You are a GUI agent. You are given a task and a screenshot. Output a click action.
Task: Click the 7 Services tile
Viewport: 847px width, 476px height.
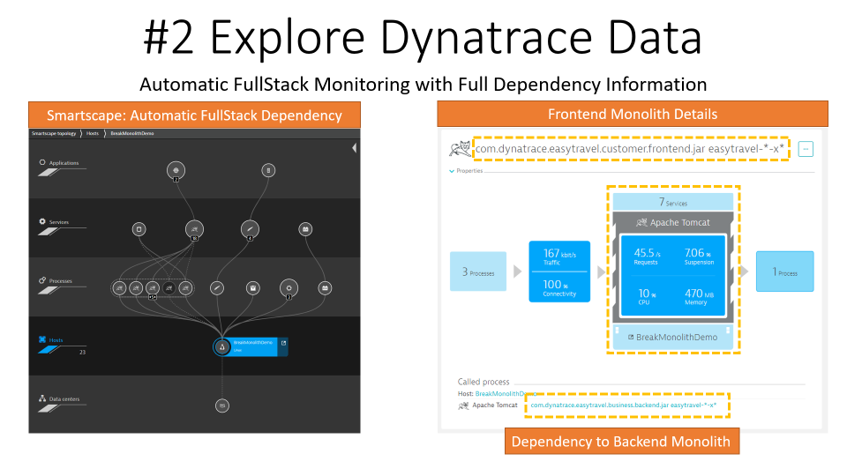[672, 203]
